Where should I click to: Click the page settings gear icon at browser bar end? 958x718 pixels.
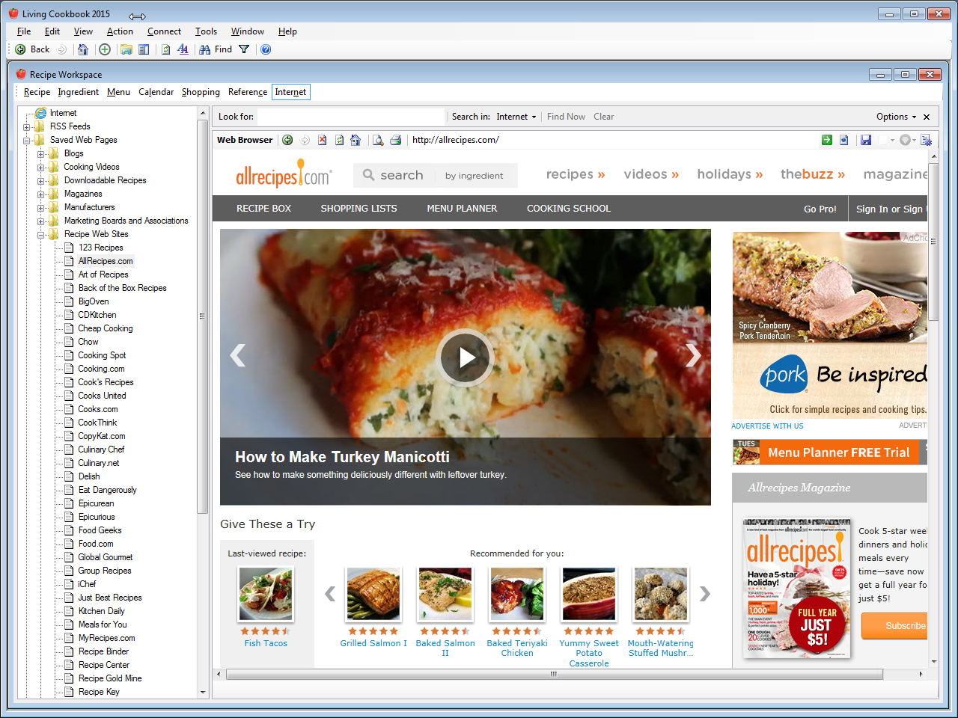(x=926, y=140)
